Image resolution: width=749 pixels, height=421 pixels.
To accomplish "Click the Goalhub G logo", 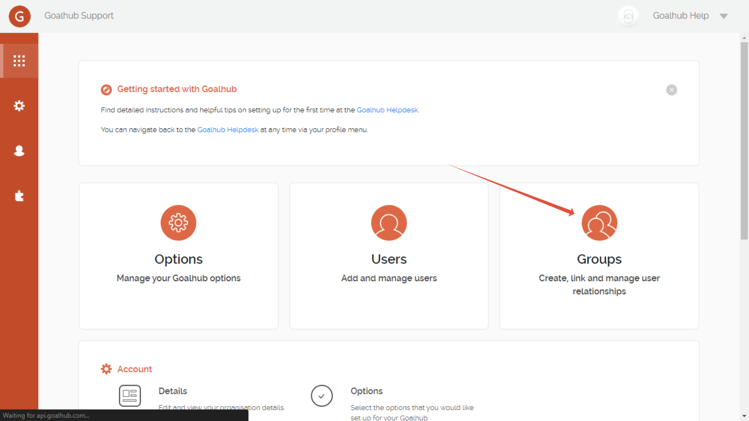I will pyautogui.click(x=19, y=17).
